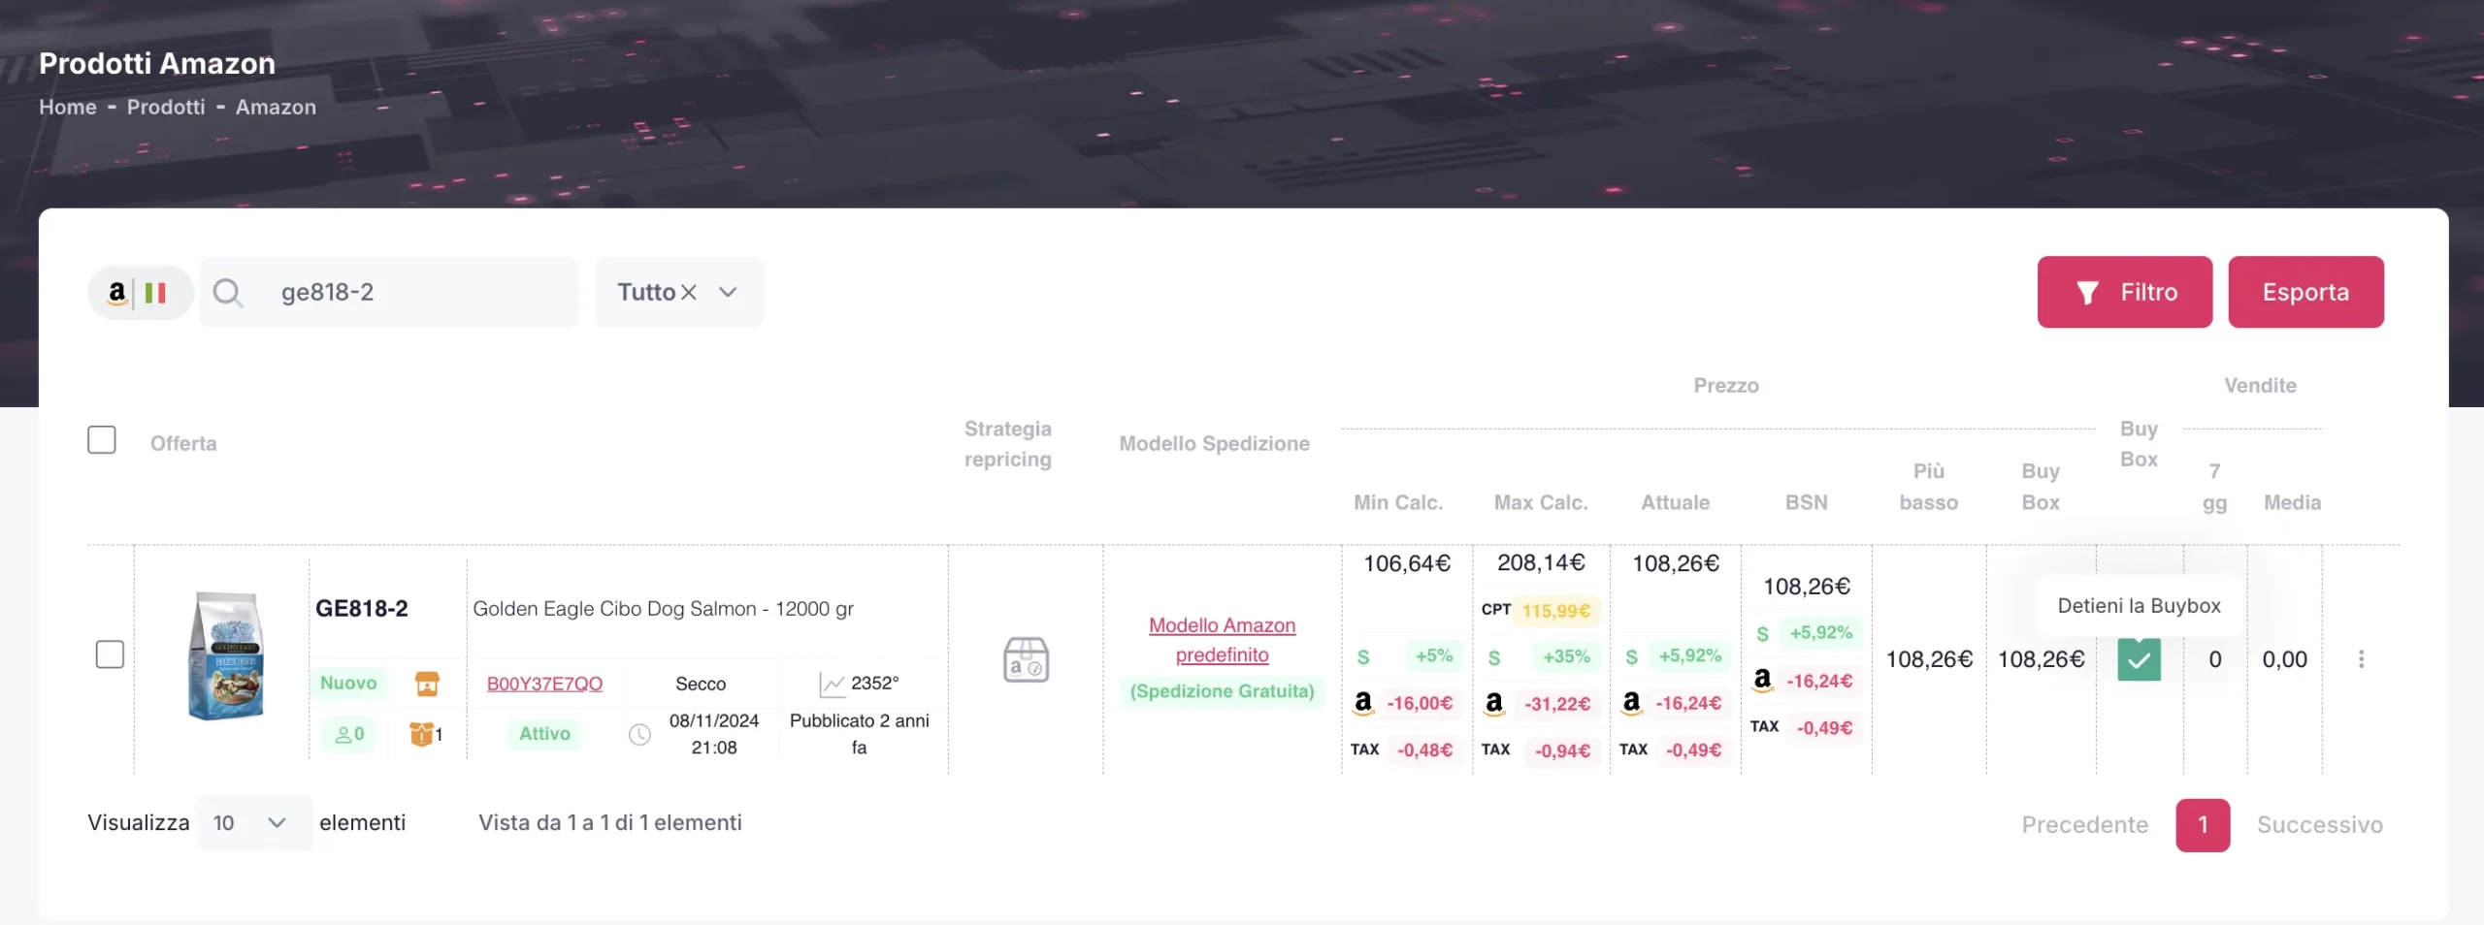
Task: Click the search field containing ge818-2
Action: 388,292
